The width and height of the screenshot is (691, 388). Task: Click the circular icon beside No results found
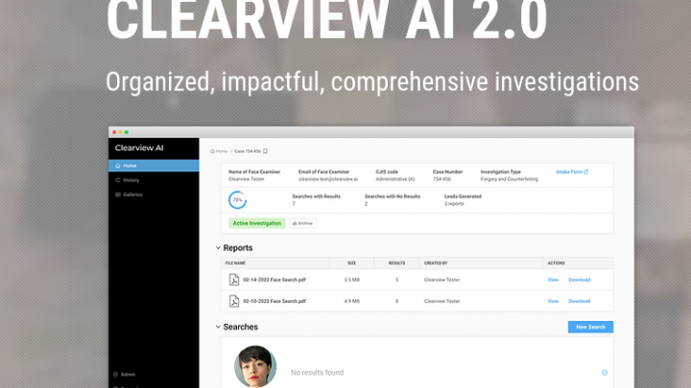pyautogui.click(x=605, y=373)
